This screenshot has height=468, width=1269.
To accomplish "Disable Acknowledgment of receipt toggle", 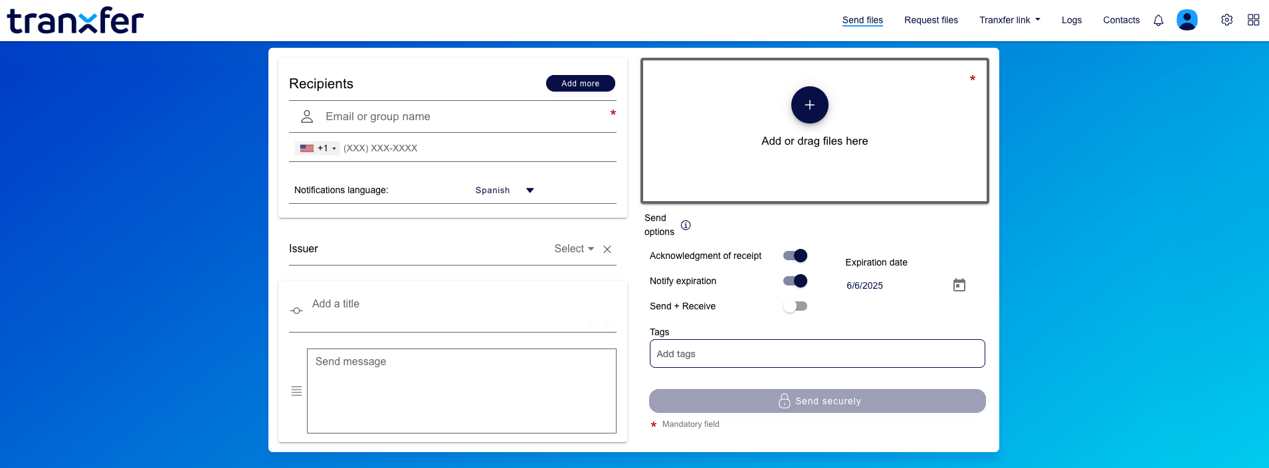I will point(795,256).
